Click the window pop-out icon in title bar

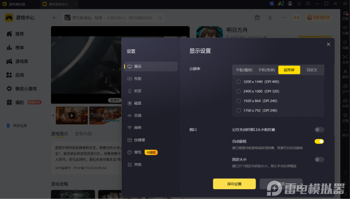(308, 4)
